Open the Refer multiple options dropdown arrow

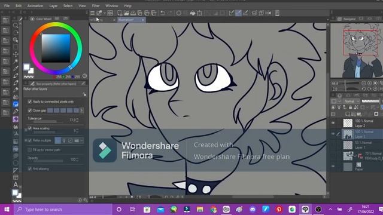[82, 140]
